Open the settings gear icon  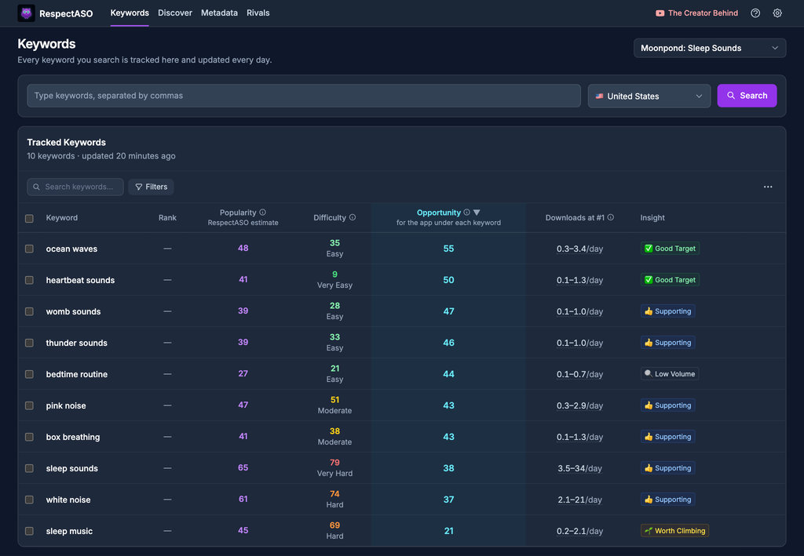(777, 13)
